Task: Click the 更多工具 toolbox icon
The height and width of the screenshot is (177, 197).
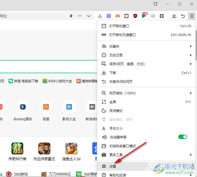Action: coord(104,155)
